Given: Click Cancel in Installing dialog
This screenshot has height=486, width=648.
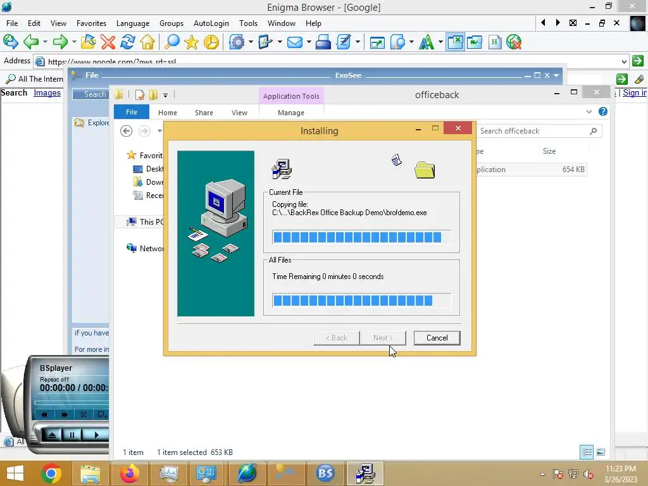Looking at the screenshot, I should click(x=437, y=338).
